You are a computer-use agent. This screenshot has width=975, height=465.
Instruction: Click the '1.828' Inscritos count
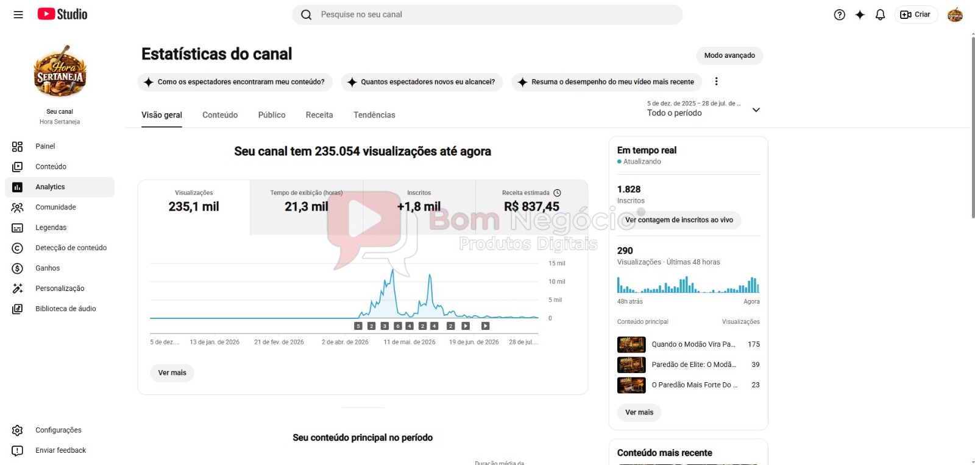point(629,189)
